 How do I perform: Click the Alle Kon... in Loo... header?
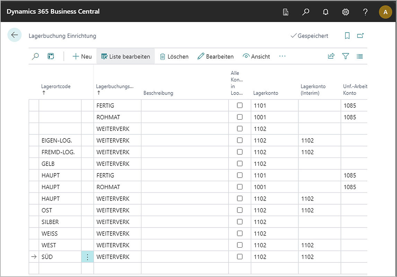coord(237,83)
